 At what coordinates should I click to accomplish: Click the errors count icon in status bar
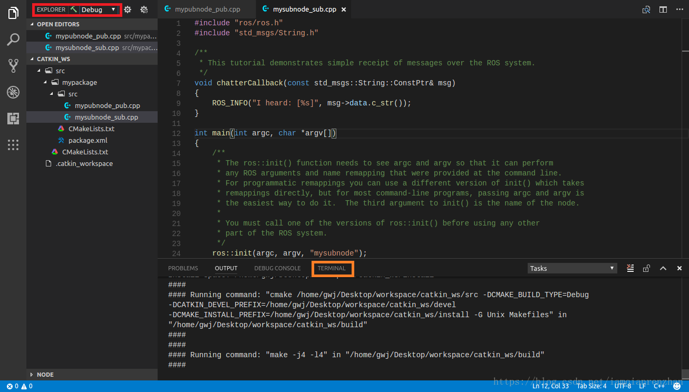pyautogui.click(x=12, y=386)
